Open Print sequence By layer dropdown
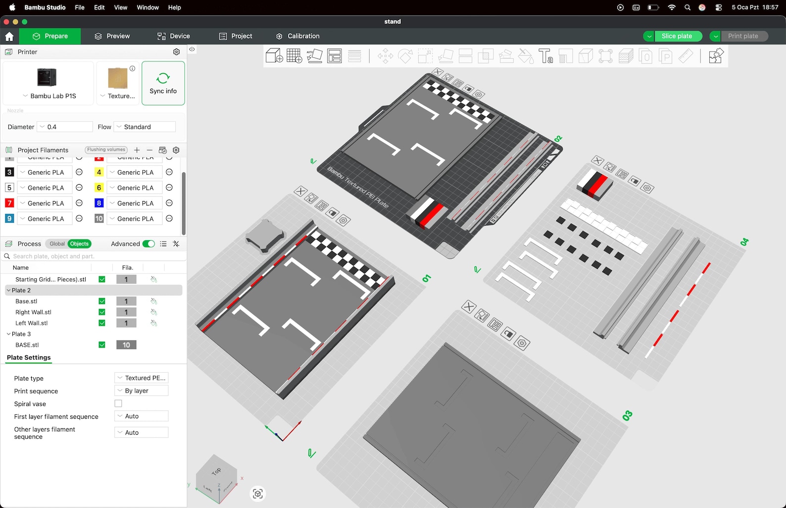Image resolution: width=786 pixels, height=508 pixels. click(x=142, y=391)
